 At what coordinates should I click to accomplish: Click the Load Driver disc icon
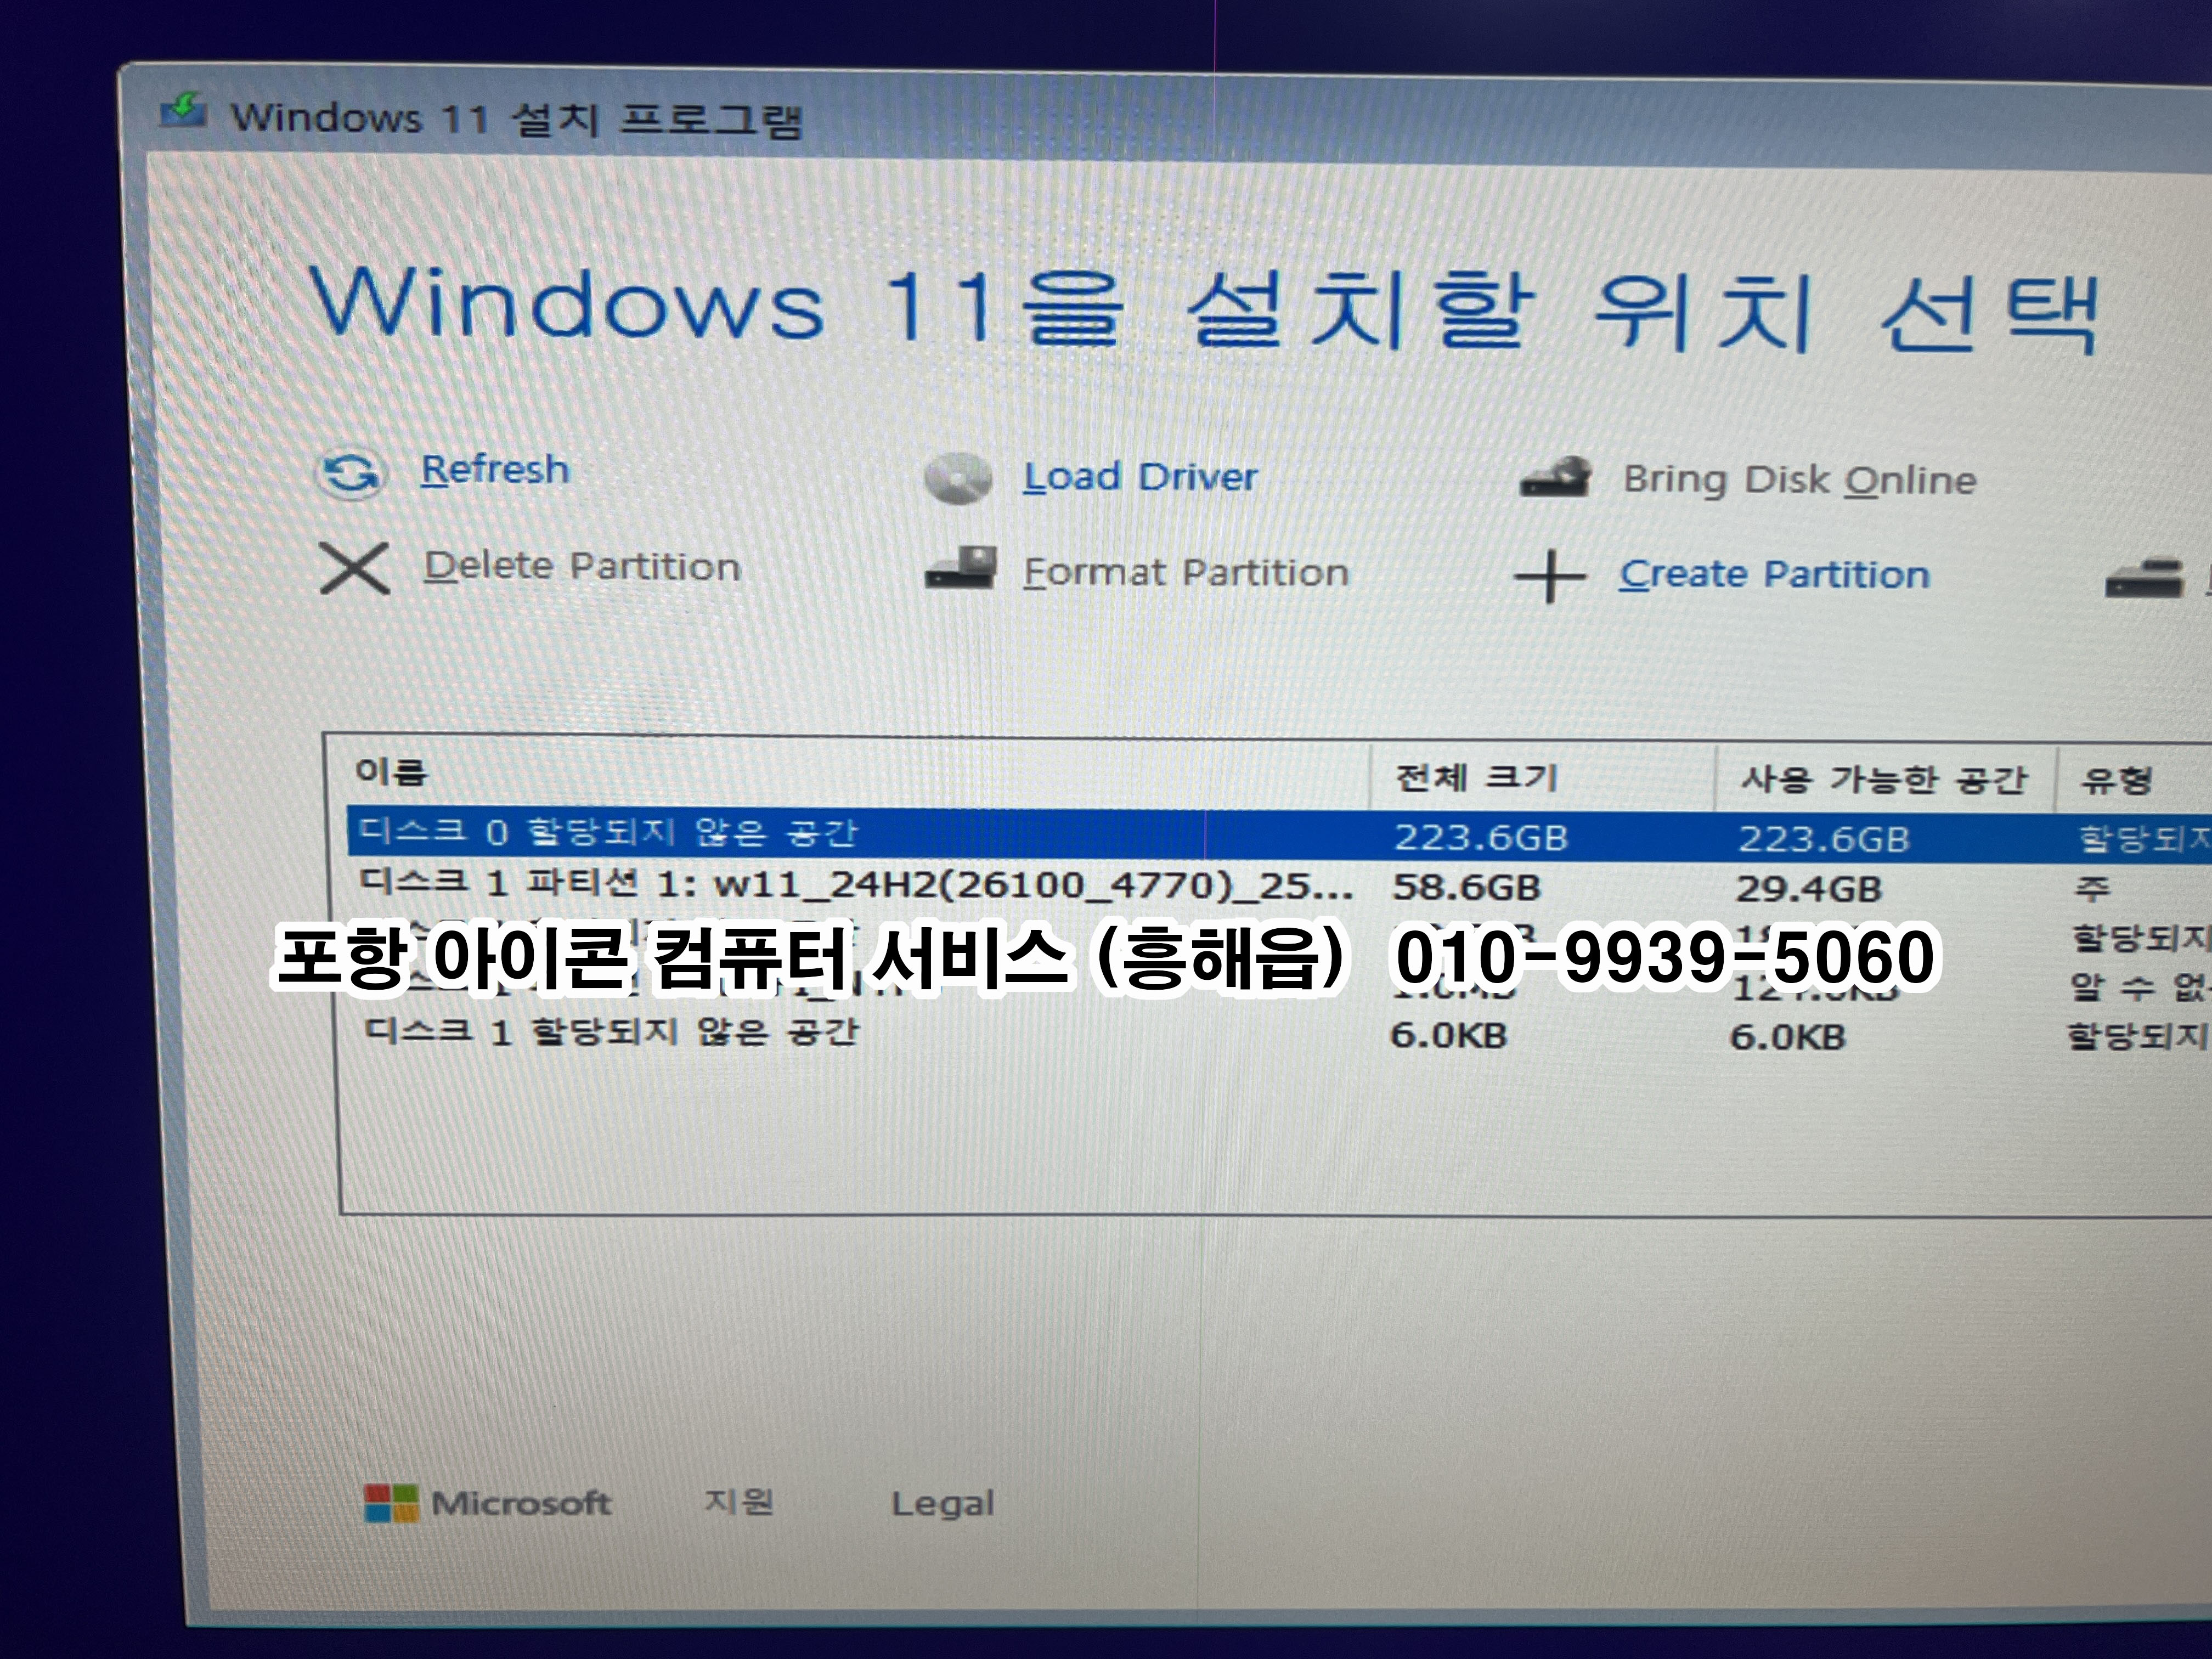[958, 478]
